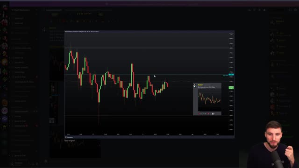Select the crown server icon in sidebar

[5, 126]
